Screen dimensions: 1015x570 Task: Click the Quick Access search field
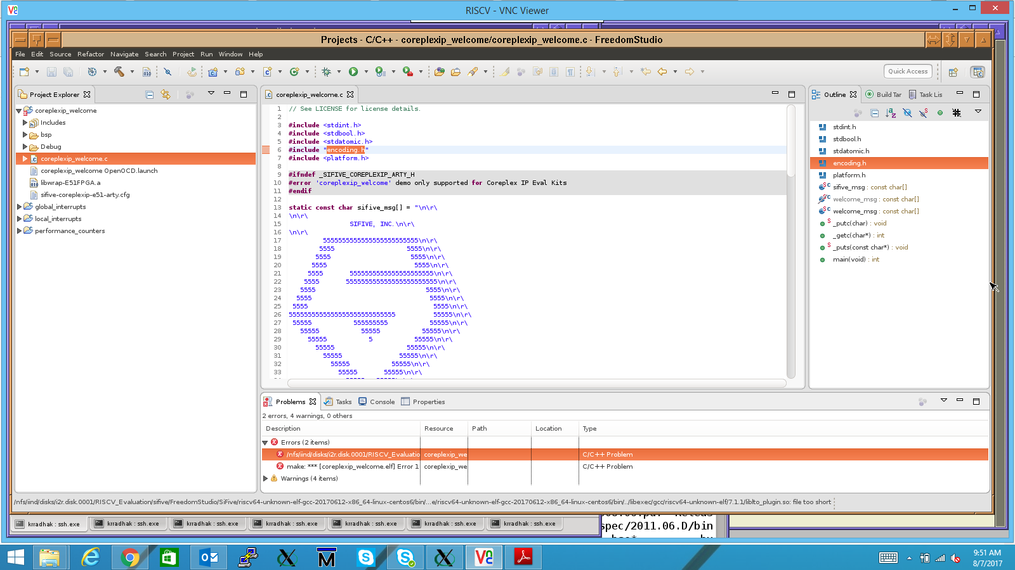tap(908, 72)
